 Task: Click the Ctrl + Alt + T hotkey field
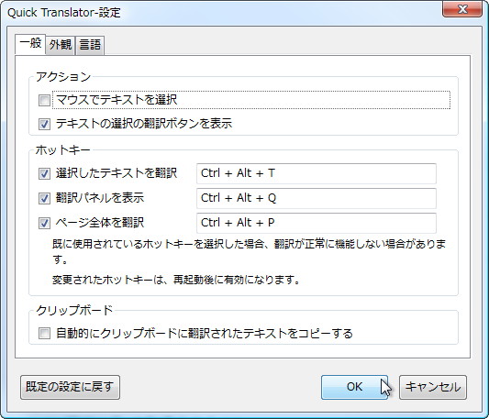[x=317, y=173]
